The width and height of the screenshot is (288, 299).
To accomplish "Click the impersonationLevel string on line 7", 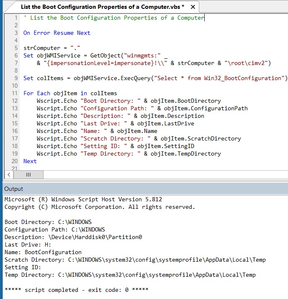I will click(105, 63).
